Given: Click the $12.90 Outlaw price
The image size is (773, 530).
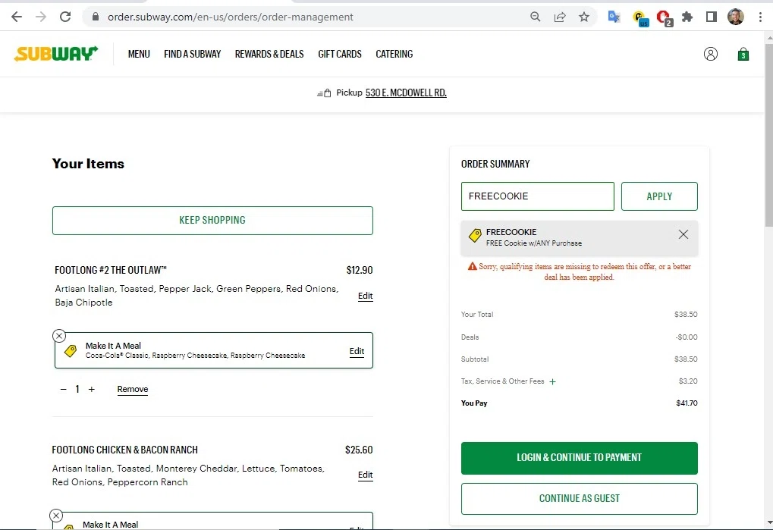Looking at the screenshot, I should click(360, 270).
